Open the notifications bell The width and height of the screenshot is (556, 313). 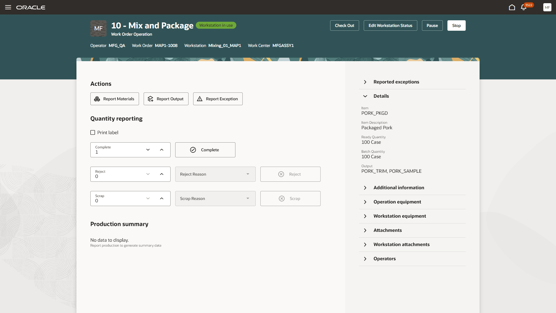coord(524,7)
